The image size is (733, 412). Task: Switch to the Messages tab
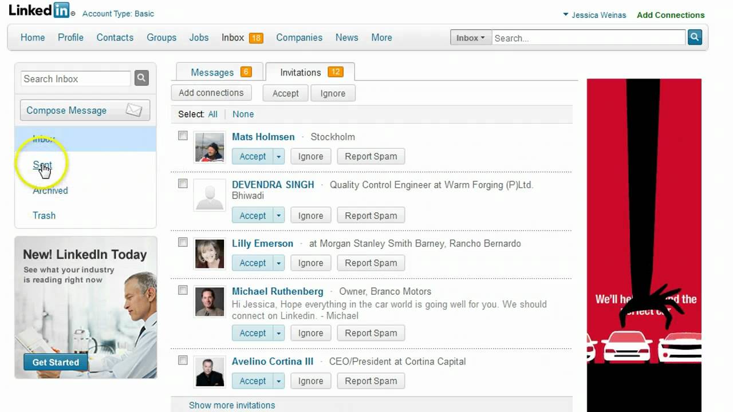tap(219, 72)
